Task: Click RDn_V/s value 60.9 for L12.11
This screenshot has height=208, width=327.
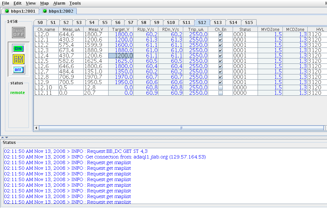Action: click(171, 93)
